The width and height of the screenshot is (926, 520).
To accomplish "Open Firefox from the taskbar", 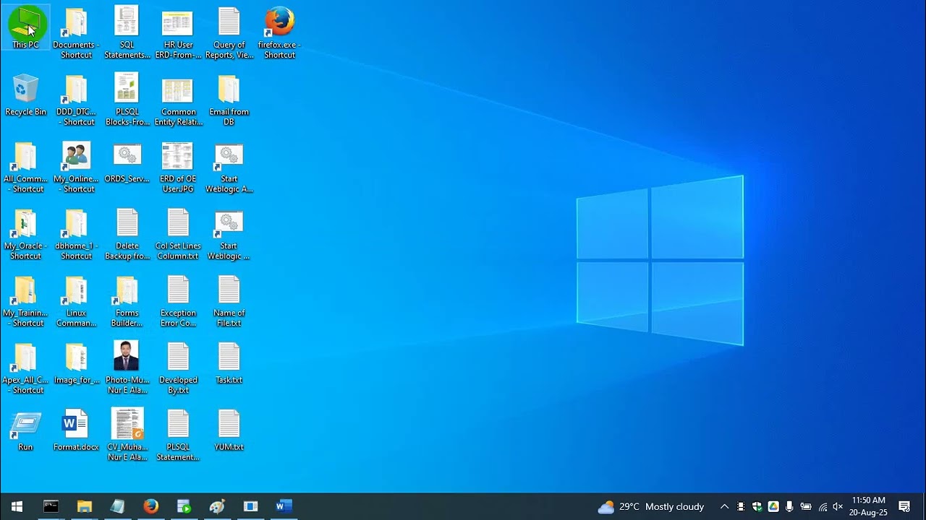I will point(150,506).
